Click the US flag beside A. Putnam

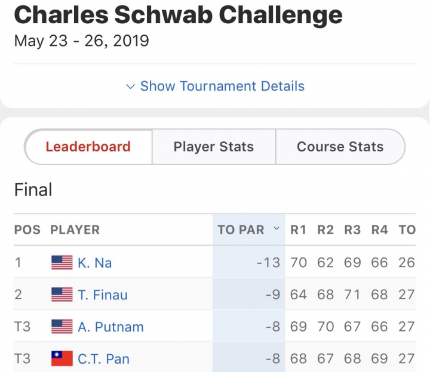(x=62, y=327)
